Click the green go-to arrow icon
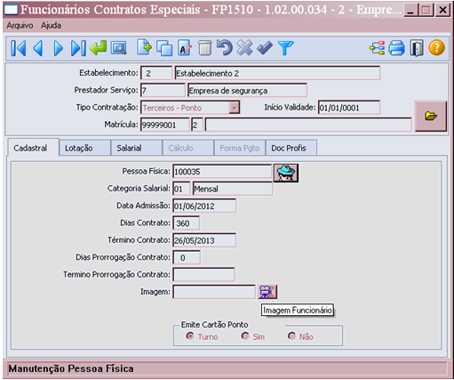Viewport: 454px width, 380px height. point(99,48)
